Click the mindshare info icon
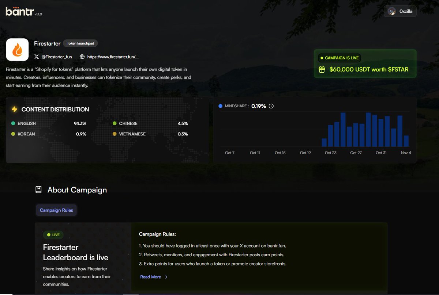This screenshot has width=439, height=295. click(271, 106)
